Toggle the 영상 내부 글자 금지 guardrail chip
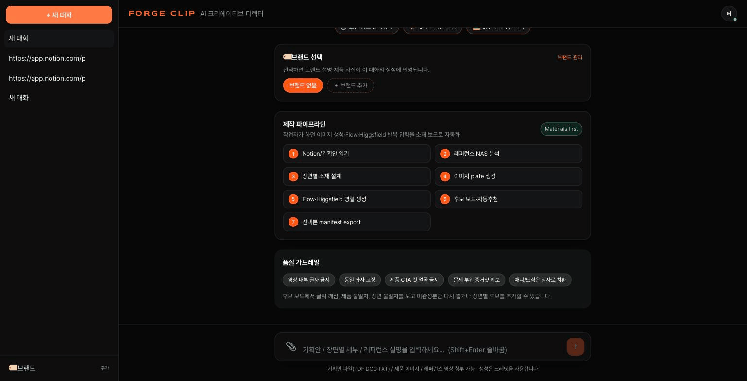The image size is (747, 381). click(x=308, y=280)
